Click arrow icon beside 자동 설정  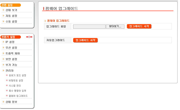[x=3, y=16]
